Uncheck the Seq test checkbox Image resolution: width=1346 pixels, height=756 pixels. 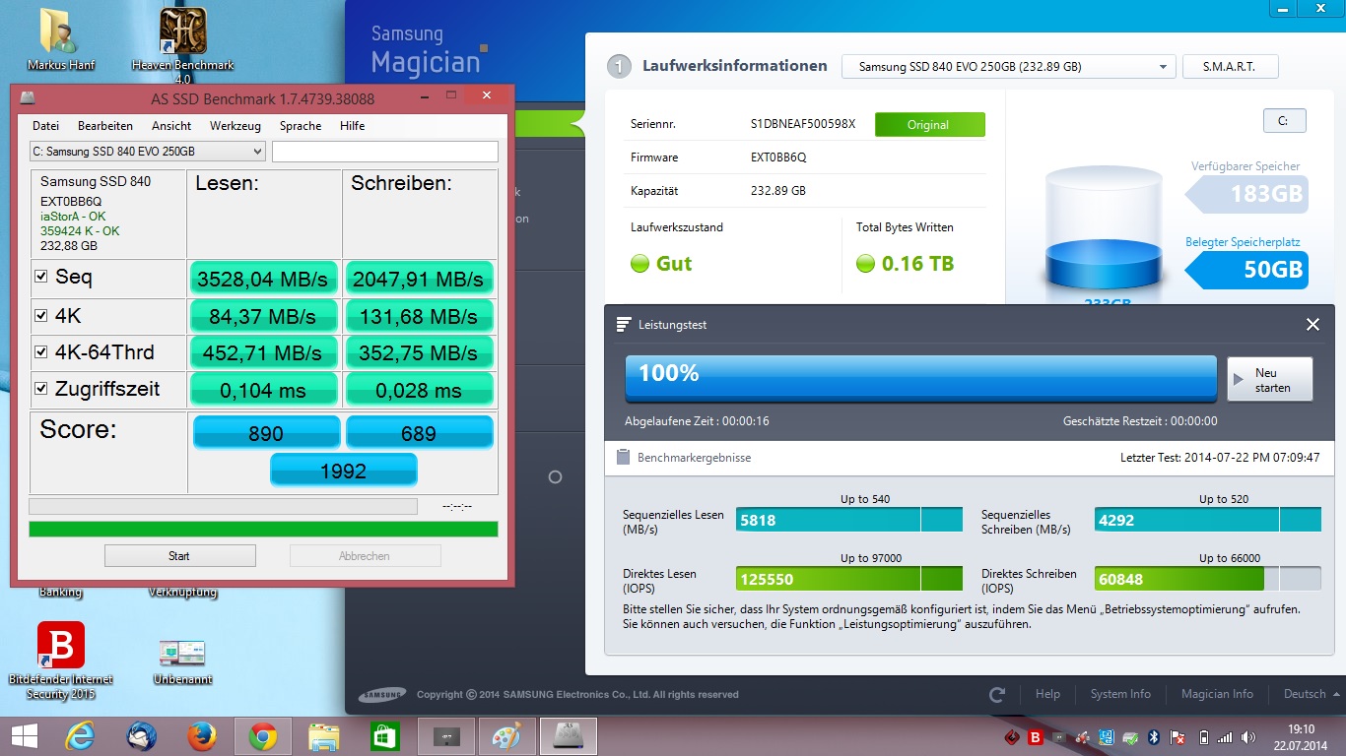click(41, 277)
